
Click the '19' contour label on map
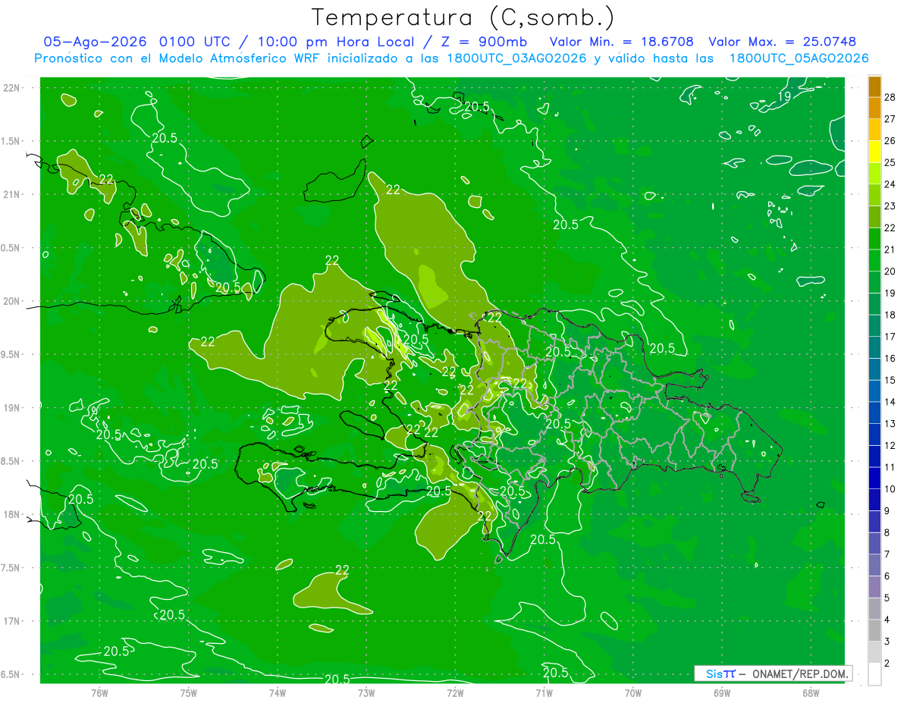pos(785,96)
